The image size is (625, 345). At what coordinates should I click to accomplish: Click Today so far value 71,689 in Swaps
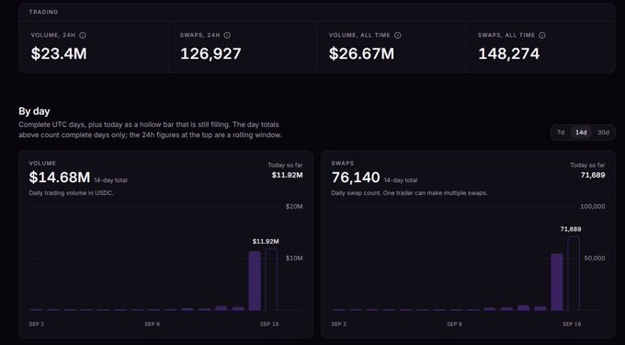click(x=593, y=175)
